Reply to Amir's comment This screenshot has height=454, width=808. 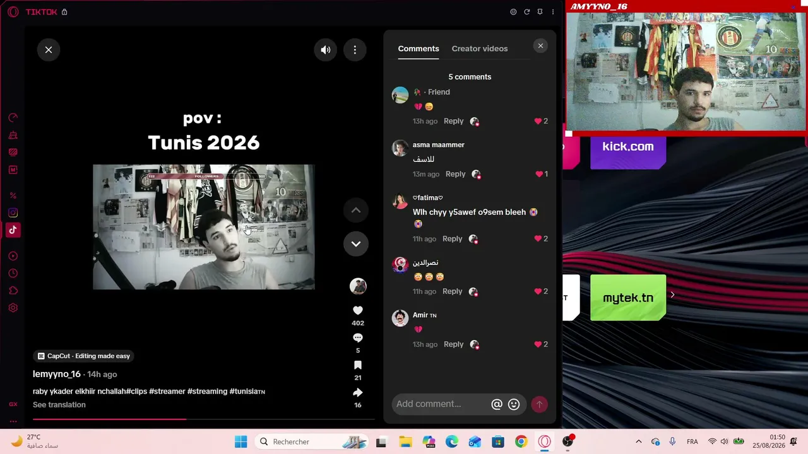(x=454, y=344)
